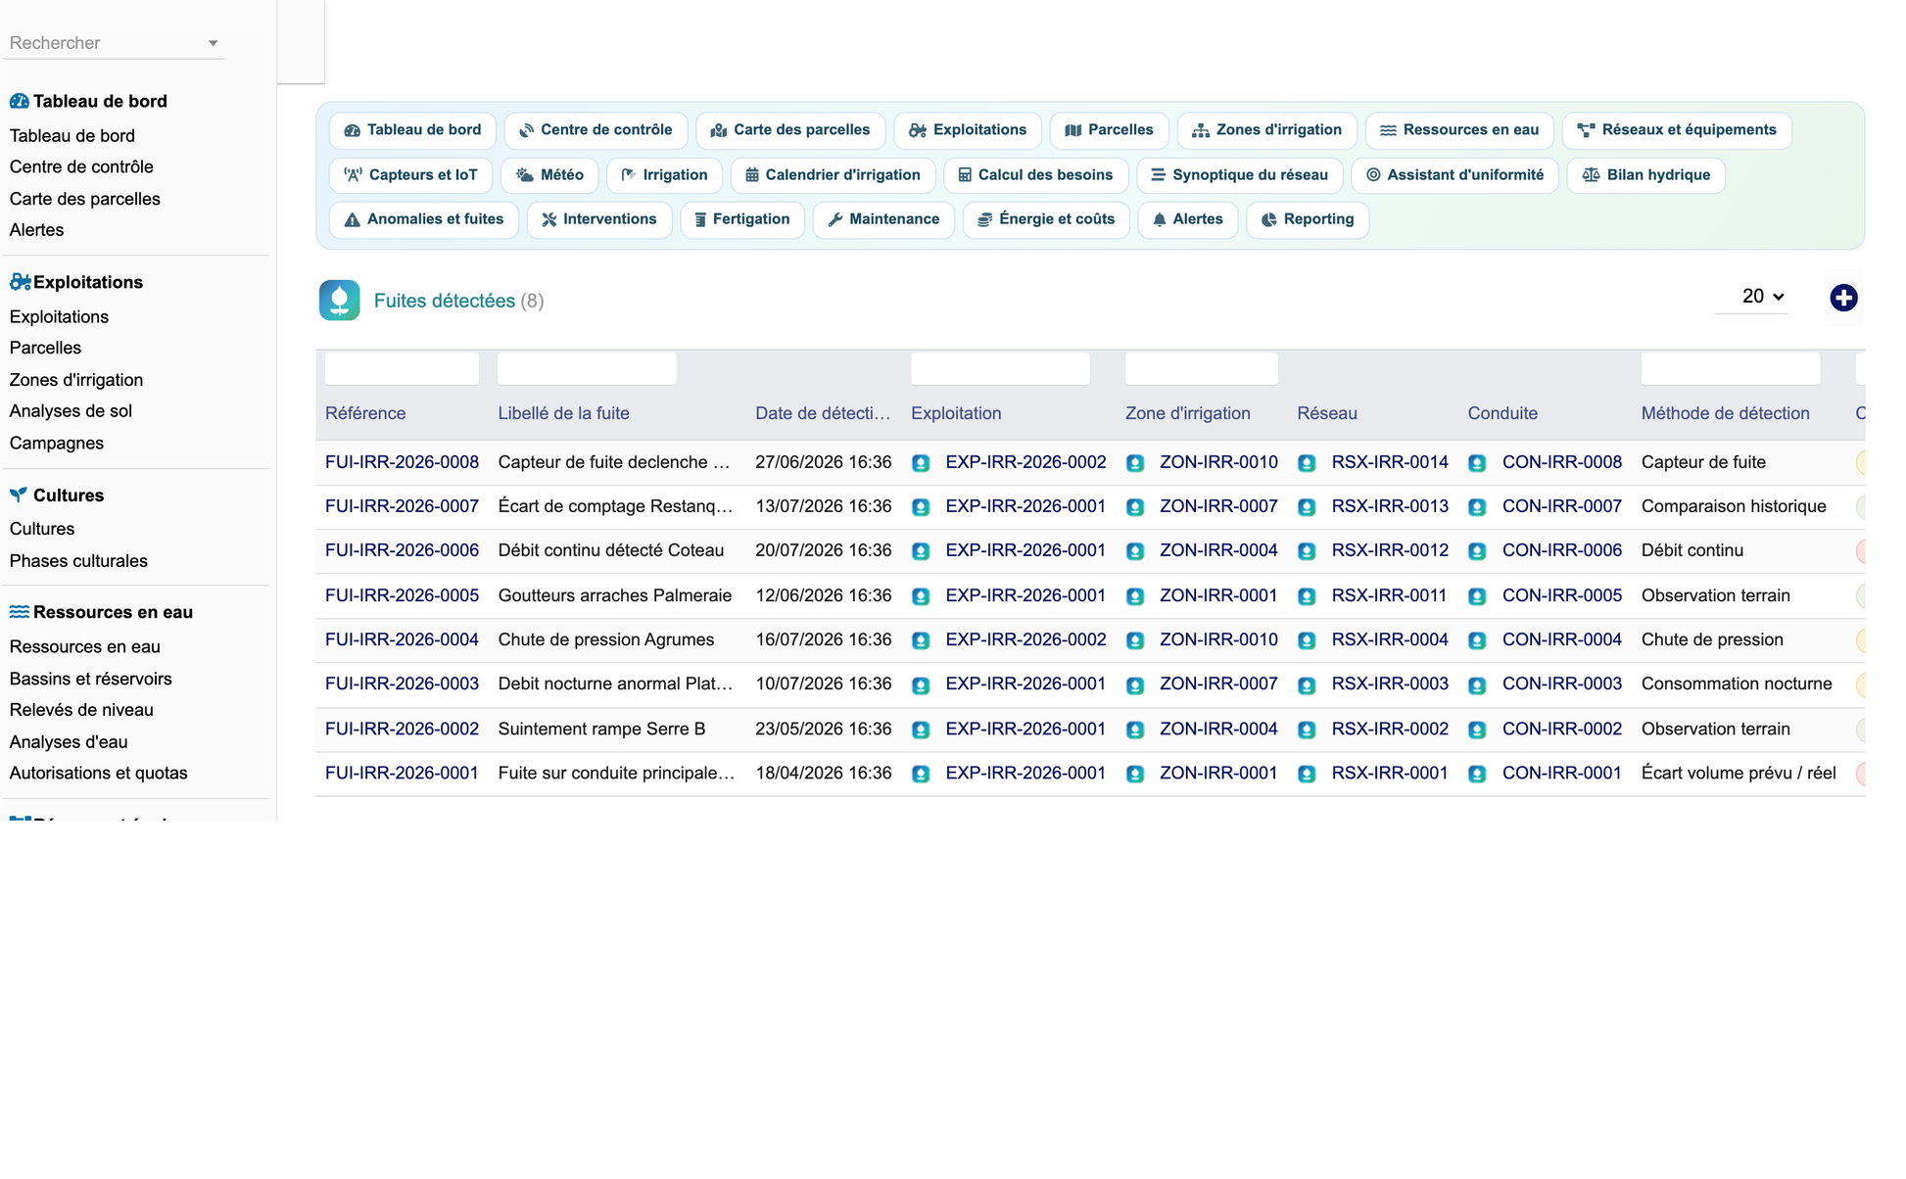Select the Reporting tab
Viewport: 1906px width, 1179px height.
tap(1307, 219)
